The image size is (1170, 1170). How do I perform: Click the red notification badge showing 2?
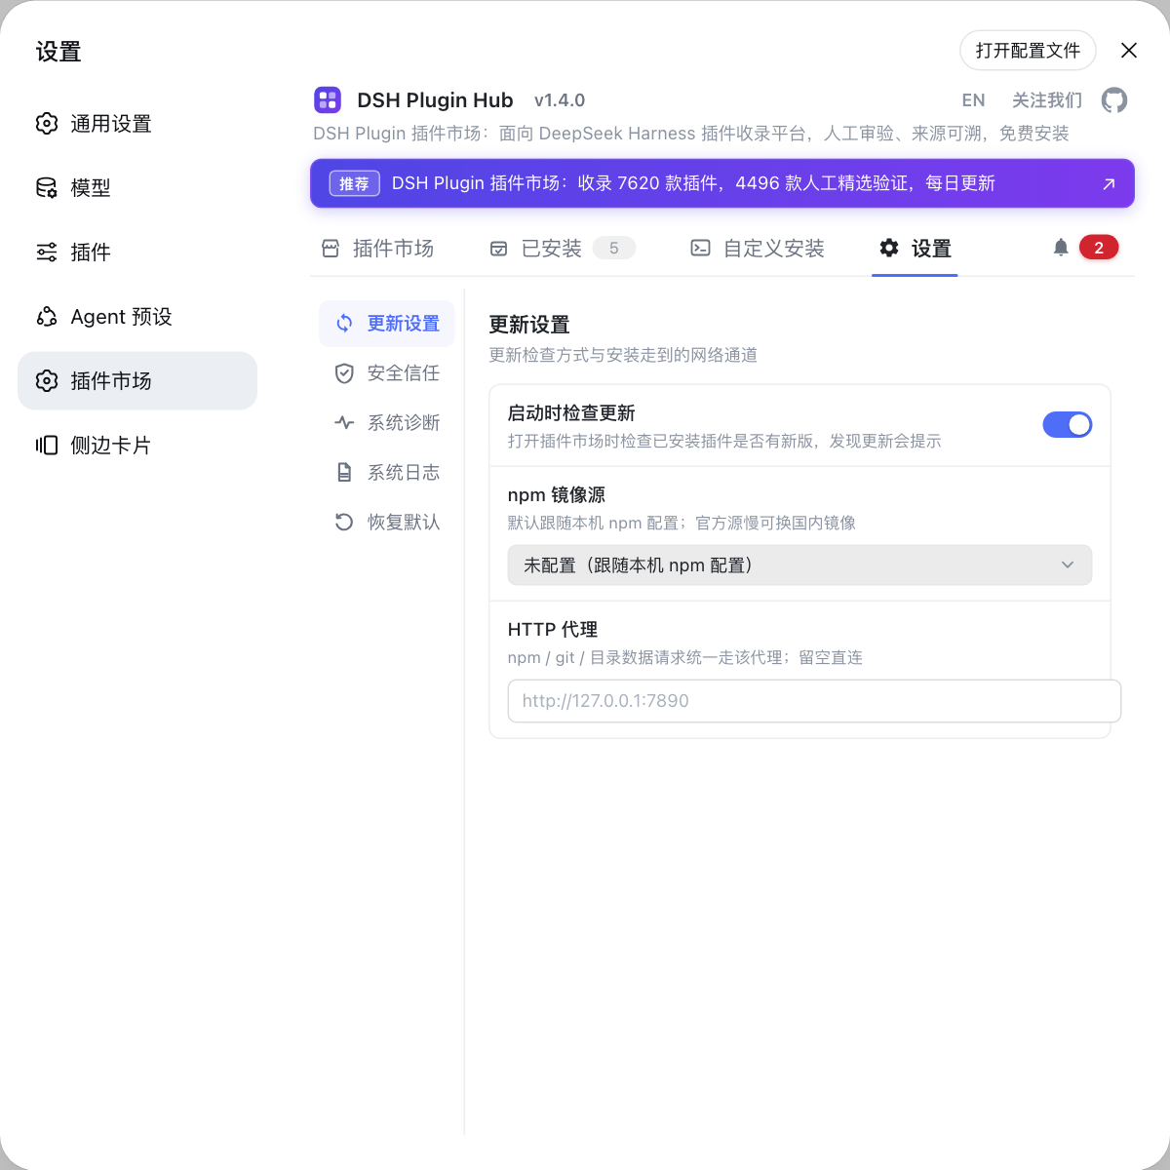click(1099, 248)
